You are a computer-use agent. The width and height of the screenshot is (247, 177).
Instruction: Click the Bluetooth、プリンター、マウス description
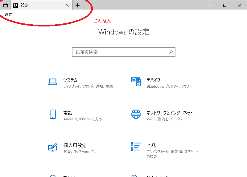tap(168, 86)
